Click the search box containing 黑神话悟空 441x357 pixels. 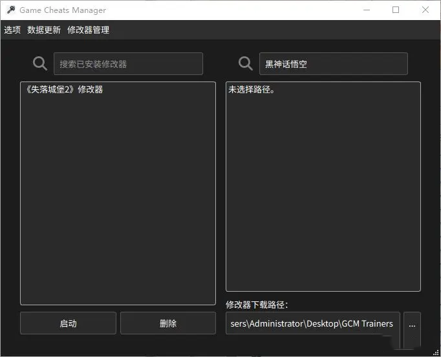(333, 64)
